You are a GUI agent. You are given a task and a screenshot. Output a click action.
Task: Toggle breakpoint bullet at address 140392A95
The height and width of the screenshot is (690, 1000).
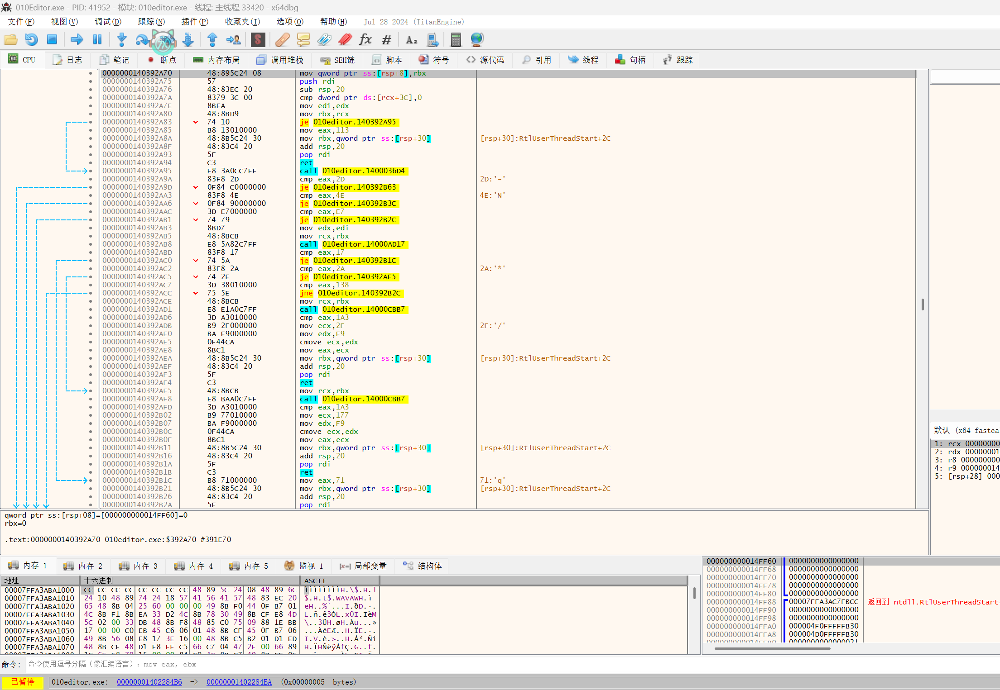coord(91,171)
